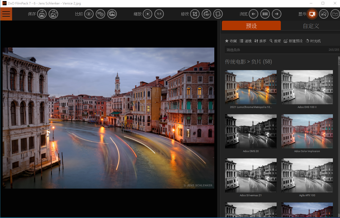Click the stacked photos compare icon
Viewport: 340px width, 218px height.
pos(112,14)
